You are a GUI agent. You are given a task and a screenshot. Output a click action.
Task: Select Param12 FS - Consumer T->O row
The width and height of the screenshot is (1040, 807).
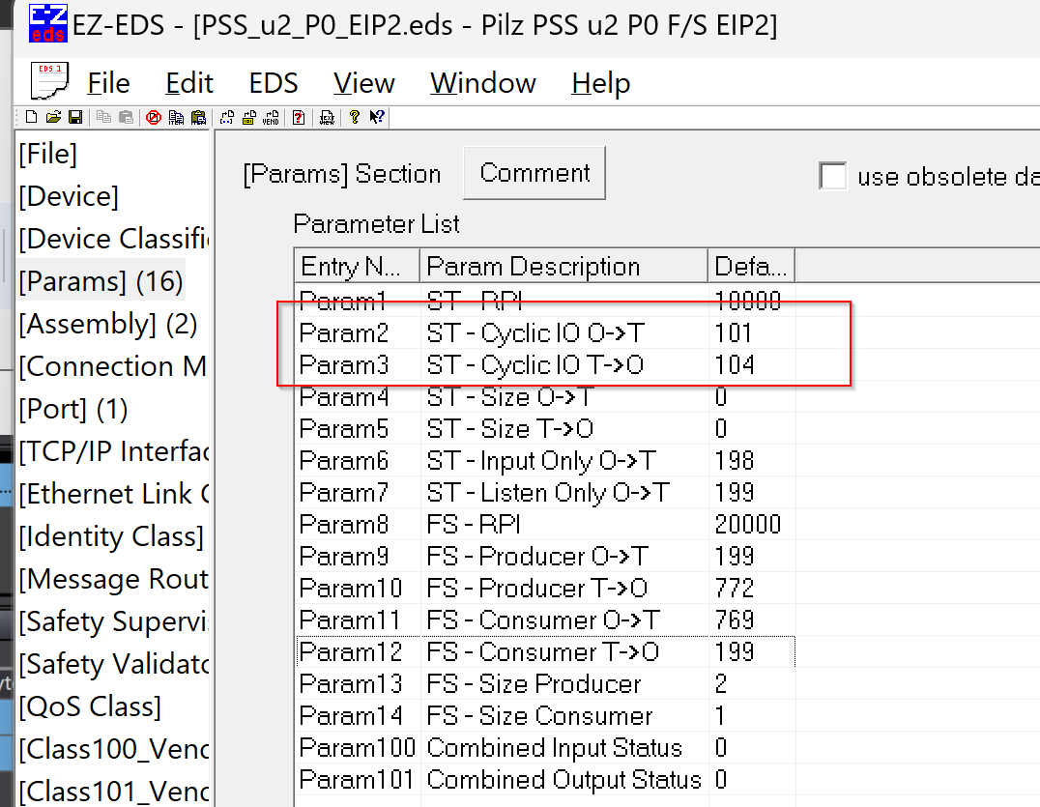coord(545,651)
